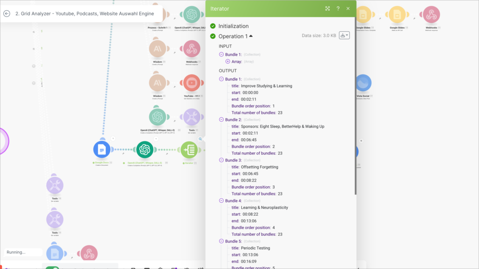This screenshot has height=269, width=479.
Task: Click Bundle 4 'Total number of bundles: 23'
Action: point(257,234)
